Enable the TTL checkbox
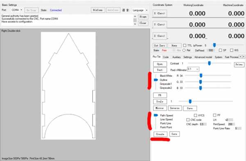Viewport: 246px width, 161px height. (184, 45)
